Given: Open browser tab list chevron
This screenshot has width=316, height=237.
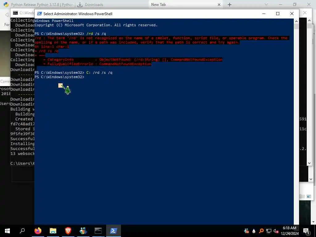Looking at the screenshot, I should pos(266,4).
